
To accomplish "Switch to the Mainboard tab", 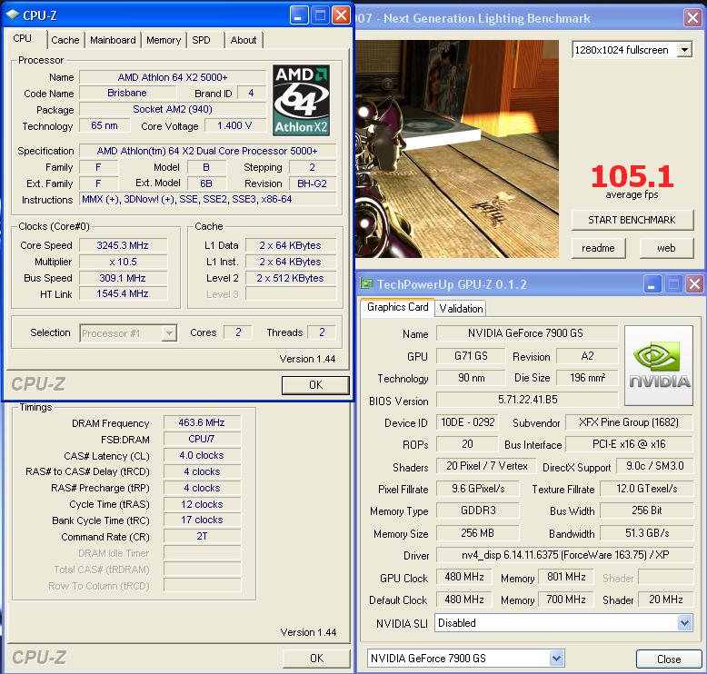I will pyautogui.click(x=113, y=40).
